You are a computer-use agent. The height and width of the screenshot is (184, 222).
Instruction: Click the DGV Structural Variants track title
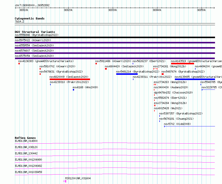35,32
